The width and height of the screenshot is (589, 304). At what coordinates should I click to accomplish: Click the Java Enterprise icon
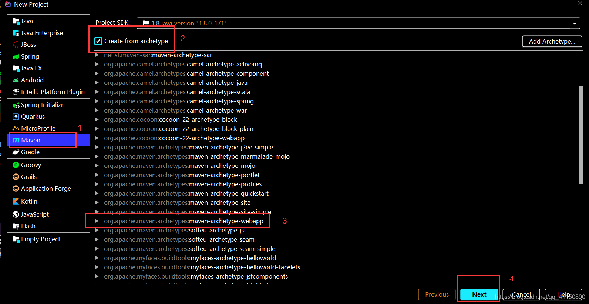[16, 33]
